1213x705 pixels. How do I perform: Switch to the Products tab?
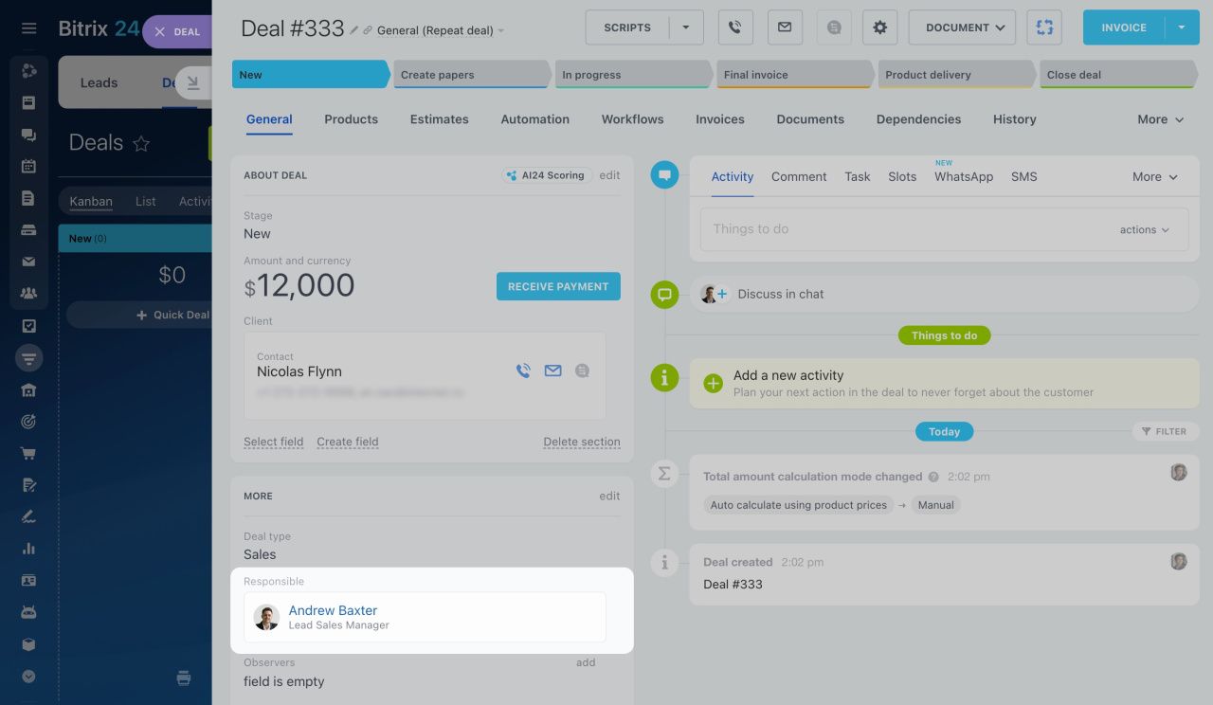351,119
